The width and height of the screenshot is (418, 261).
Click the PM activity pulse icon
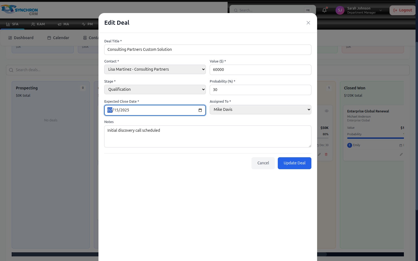coord(84,24)
